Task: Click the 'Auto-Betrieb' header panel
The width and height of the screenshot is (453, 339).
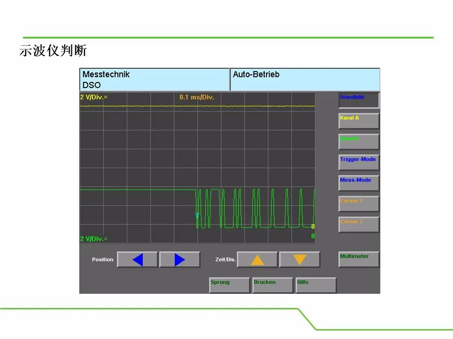Action: [305, 80]
